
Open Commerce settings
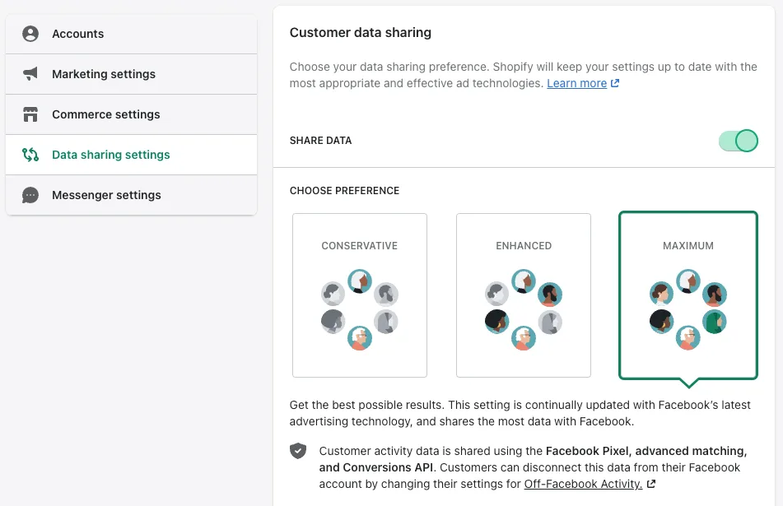[x=132, y=114]
